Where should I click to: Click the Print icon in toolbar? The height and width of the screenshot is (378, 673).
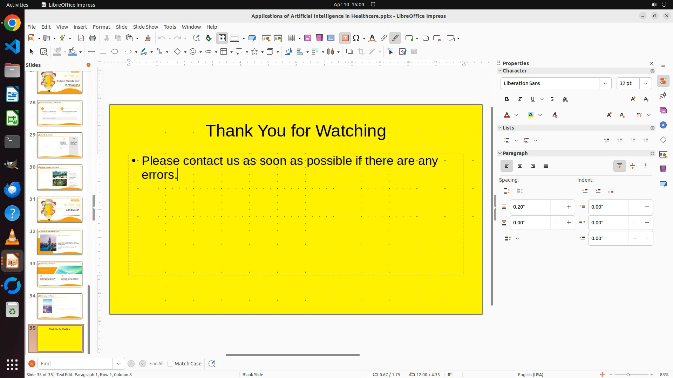[93, 38]
